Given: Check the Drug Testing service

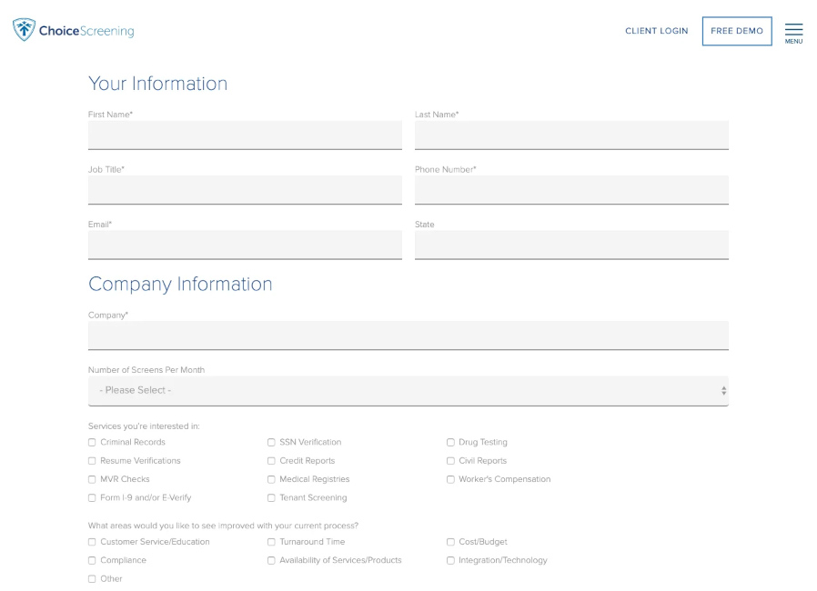Looking at the screenshot, I should tap(450, 442).
